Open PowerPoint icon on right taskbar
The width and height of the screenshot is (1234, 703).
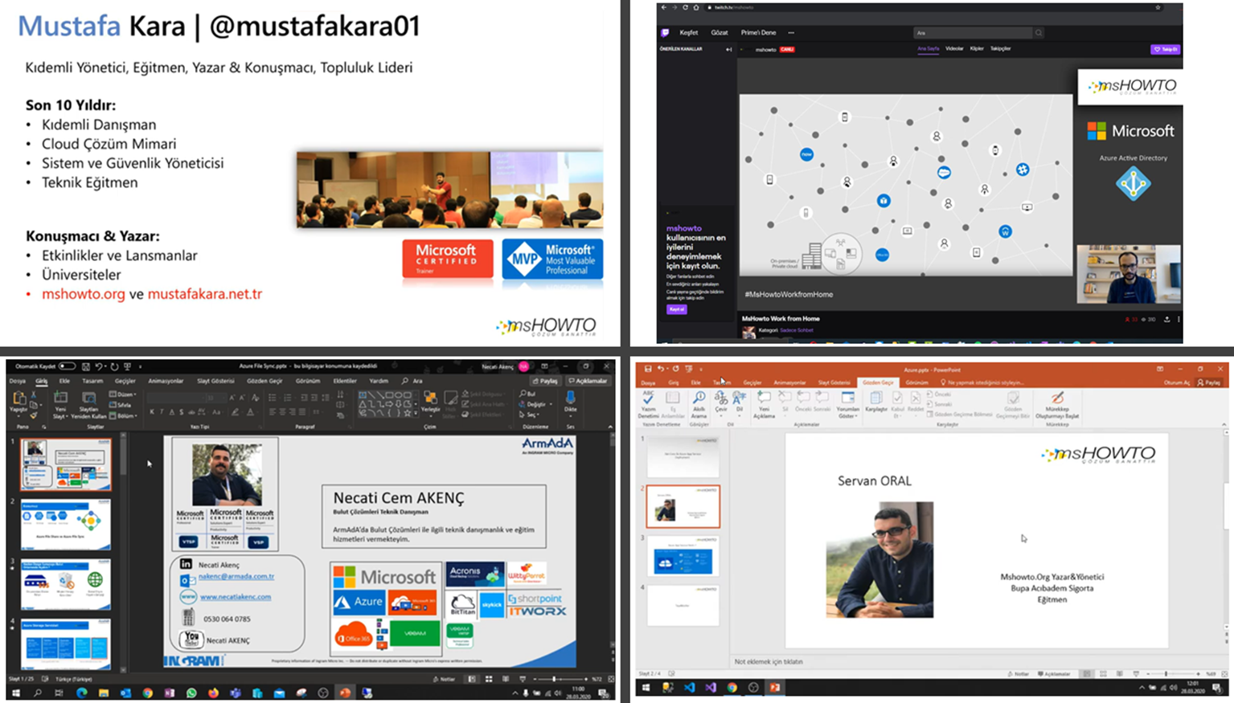(774, 688)
